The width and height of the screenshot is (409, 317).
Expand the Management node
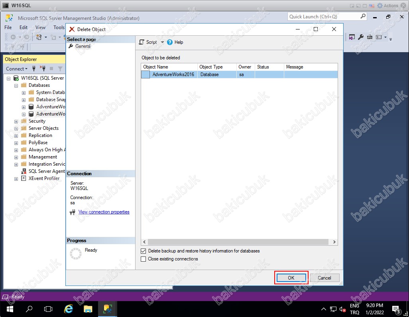16,157
